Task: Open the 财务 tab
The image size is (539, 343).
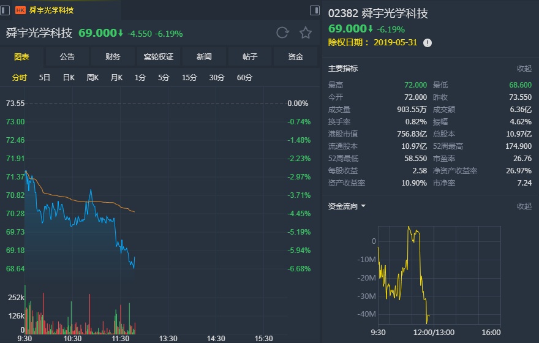Action: pyautogui.click(x=113, y=57)
